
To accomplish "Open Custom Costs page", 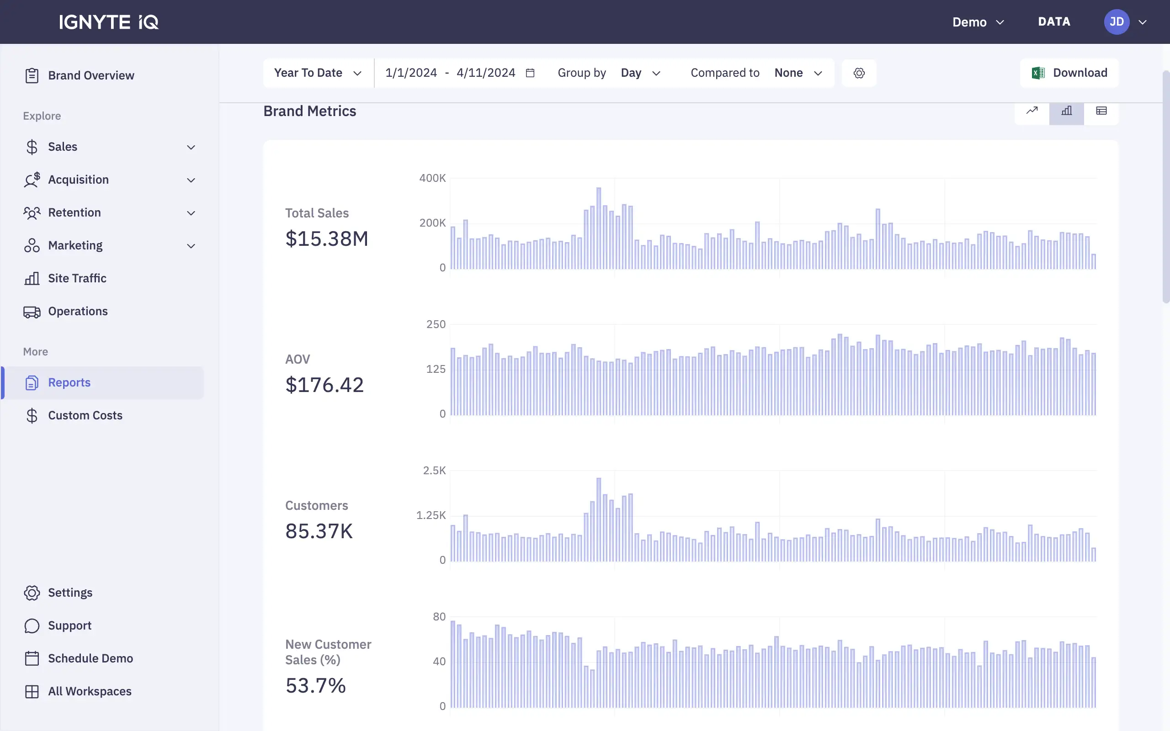I will 85,415.
